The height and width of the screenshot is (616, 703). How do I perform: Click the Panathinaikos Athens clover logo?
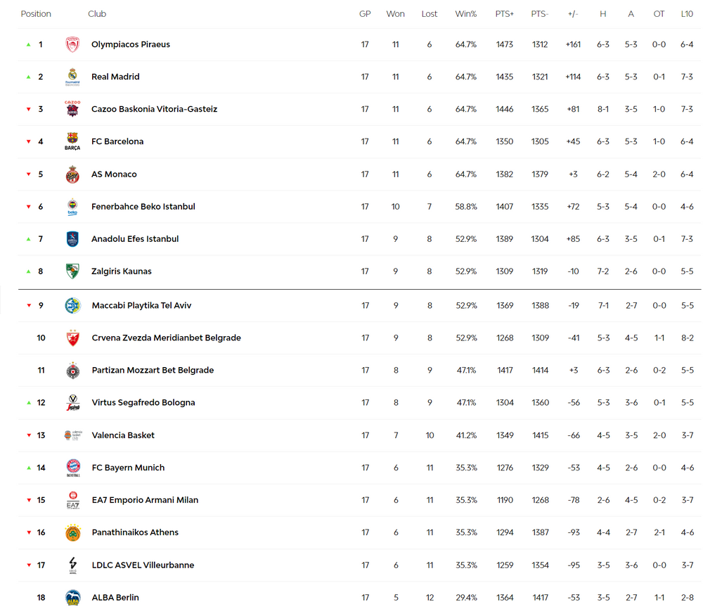coord(73,532)
